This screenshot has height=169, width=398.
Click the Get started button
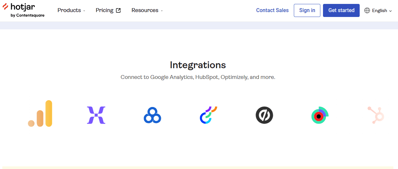341,10
